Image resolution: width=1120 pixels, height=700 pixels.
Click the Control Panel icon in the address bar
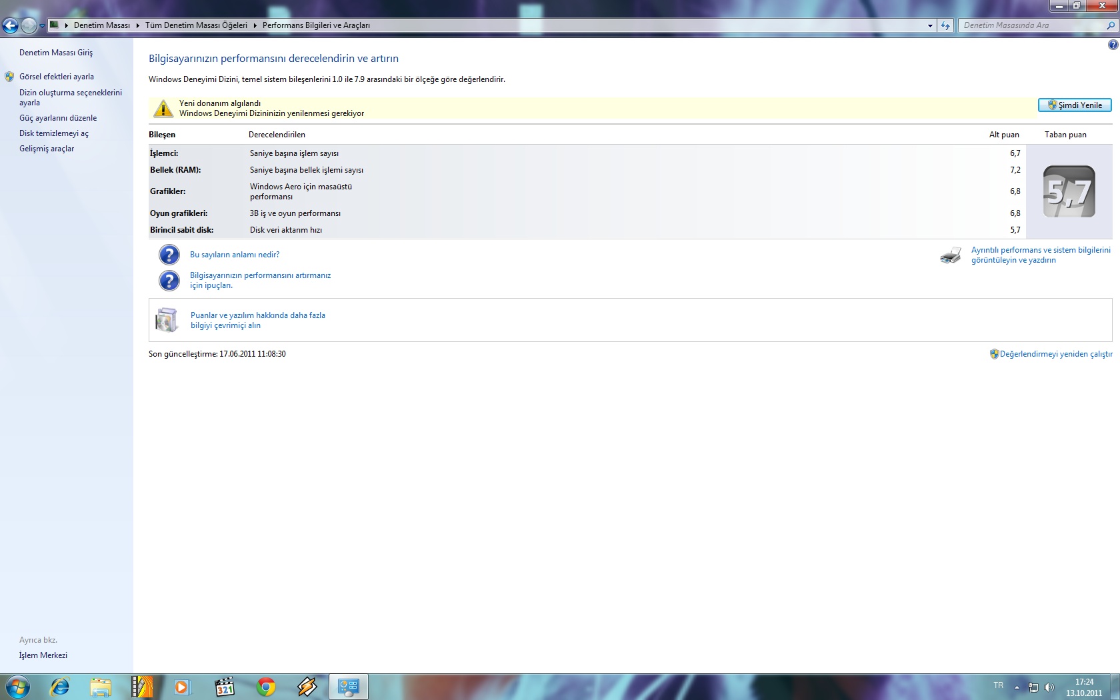55,25
